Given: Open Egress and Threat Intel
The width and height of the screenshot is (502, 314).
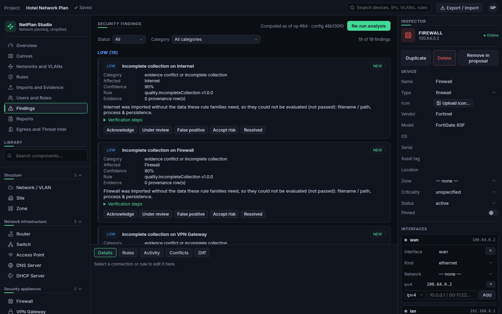Looking at the screenshot, I should click(x=46, y=129).
